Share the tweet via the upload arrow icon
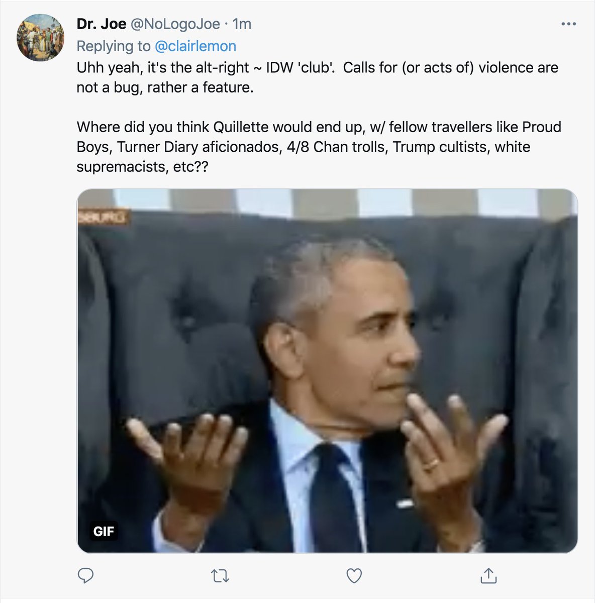 tap(488, 575)
